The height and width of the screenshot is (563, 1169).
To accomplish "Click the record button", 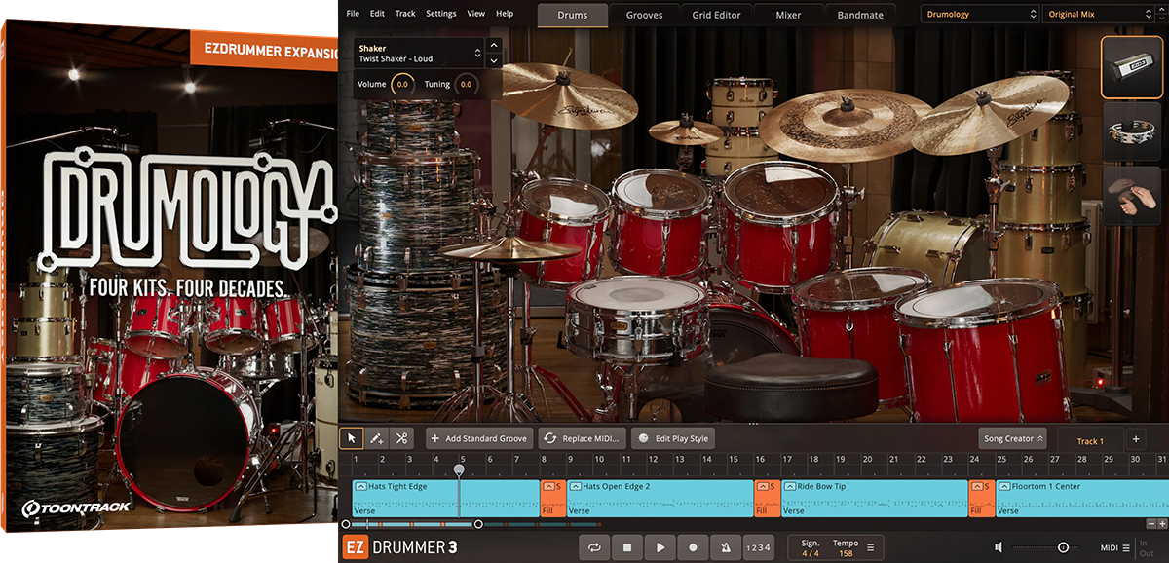I will point(693,547).
